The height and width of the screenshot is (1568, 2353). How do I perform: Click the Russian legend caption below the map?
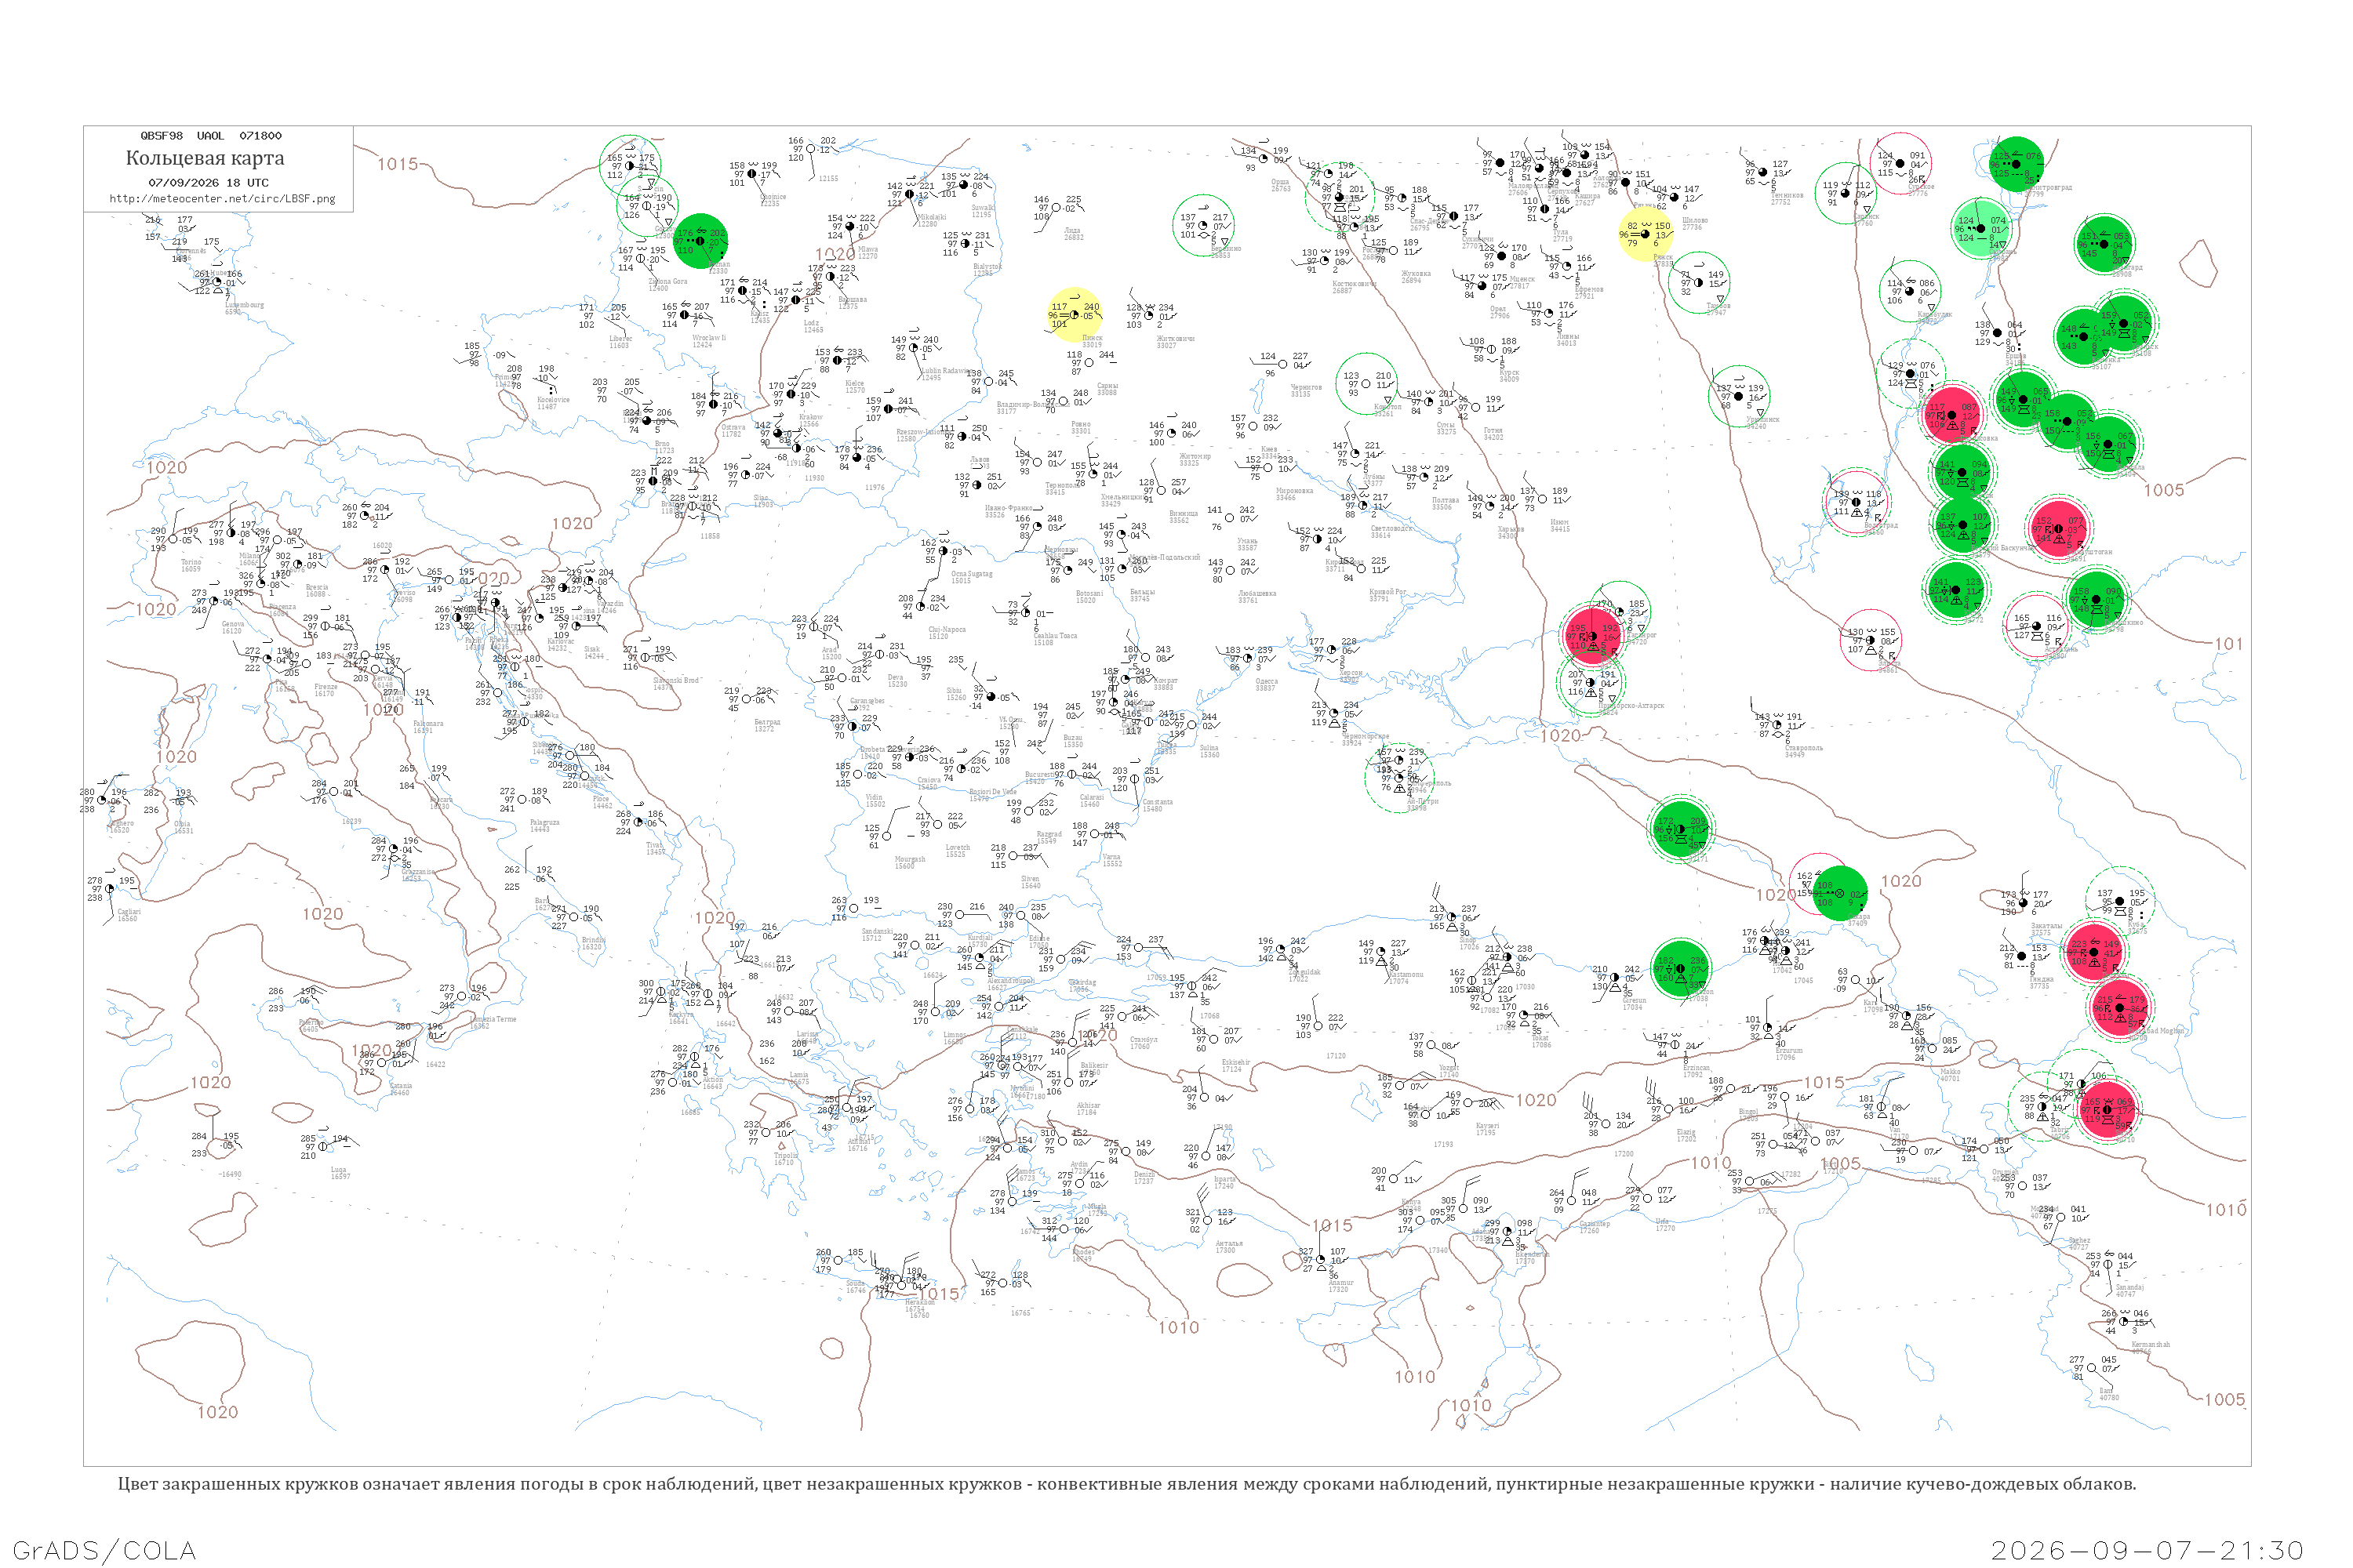(1126, 1484)
